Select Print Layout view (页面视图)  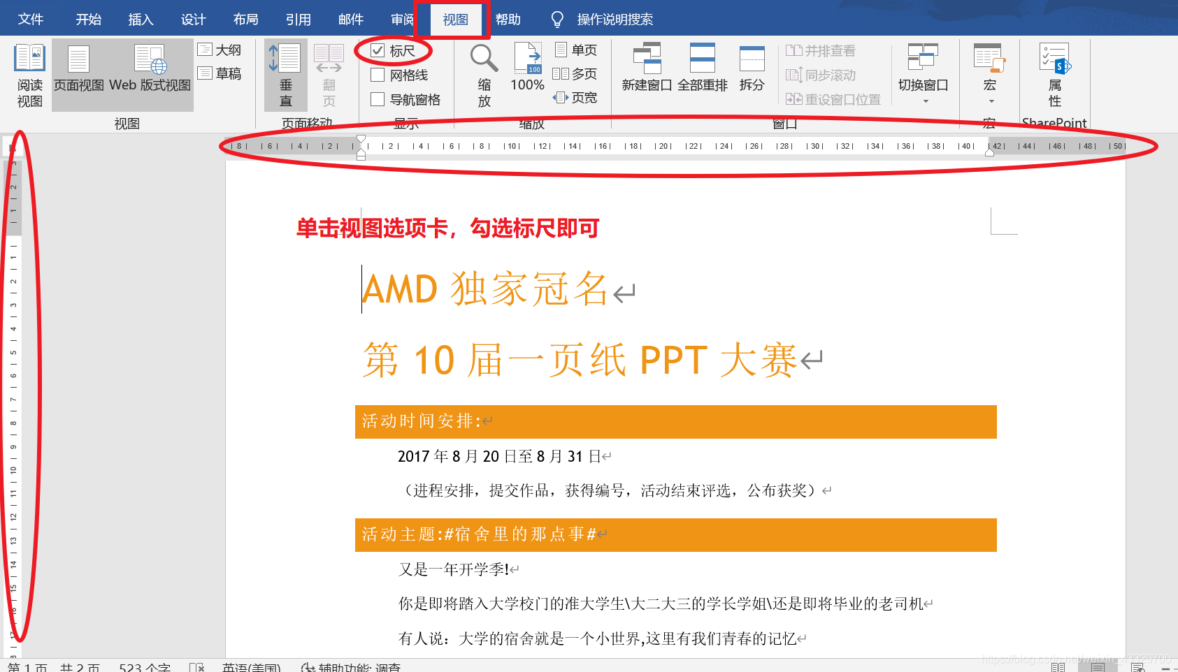pos(78,75)
